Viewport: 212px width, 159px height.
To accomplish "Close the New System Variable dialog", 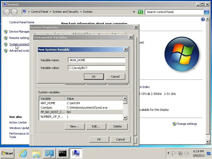I will click(125, 50).
